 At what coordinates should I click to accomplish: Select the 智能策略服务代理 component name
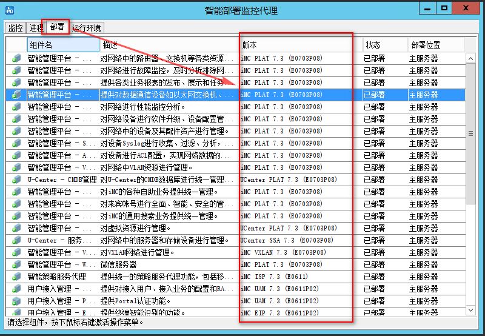point(56,277)
